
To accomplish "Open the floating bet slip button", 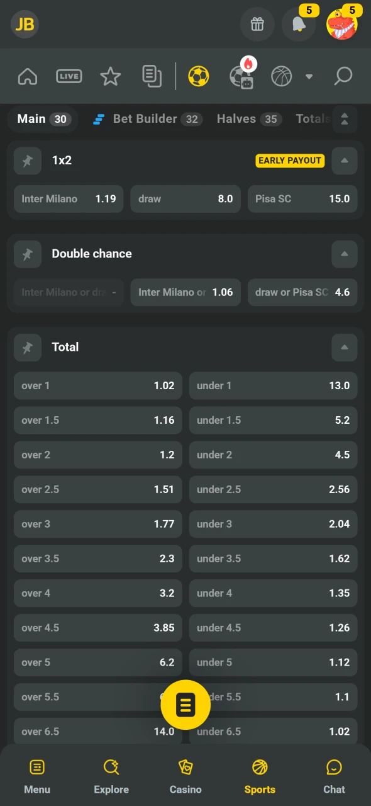I will point(185,705).
